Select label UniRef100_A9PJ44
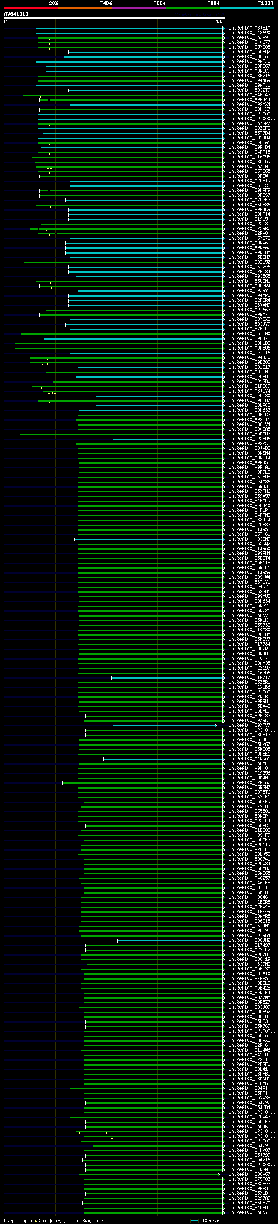The height and width of the screenshot is (1224, 278). tap(249, 99)
